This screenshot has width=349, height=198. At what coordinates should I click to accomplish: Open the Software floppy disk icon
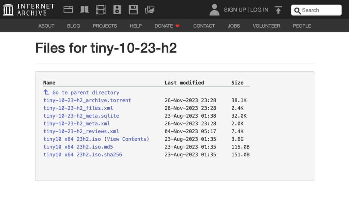click(133, 10)
